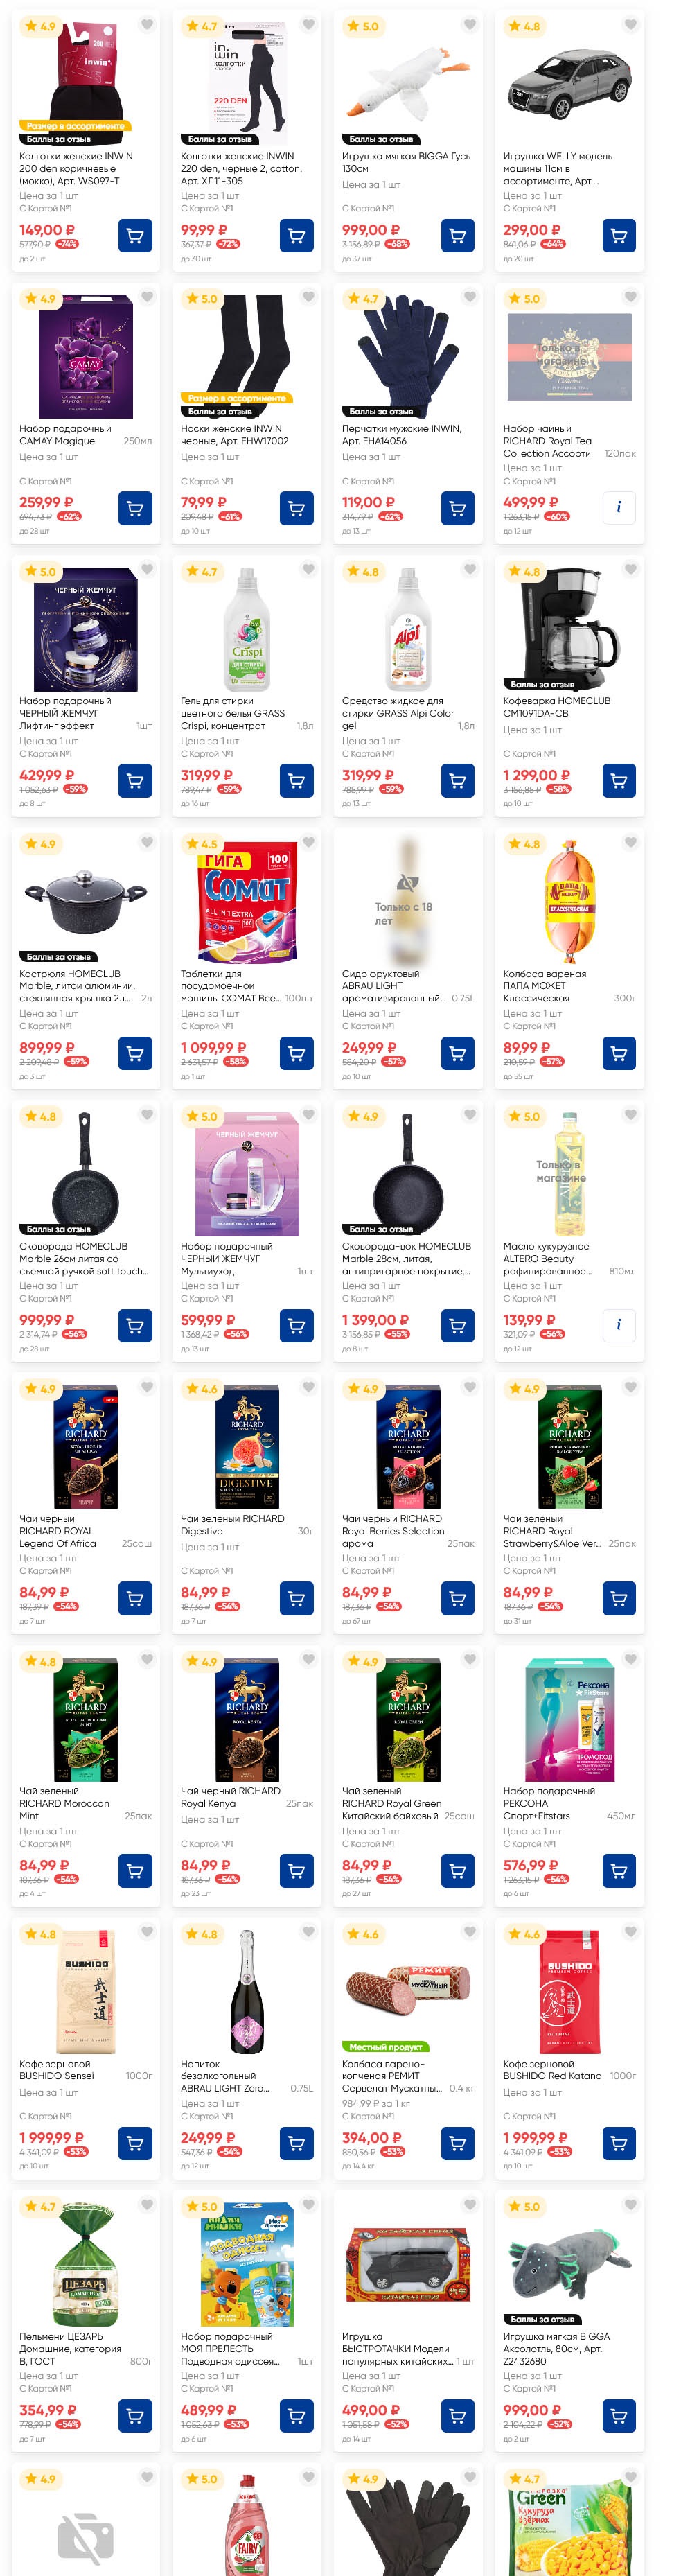681x2576 pixels.
Task: Add Цезарь pelmeni to cart
Action: click(x=135, y=2415)
